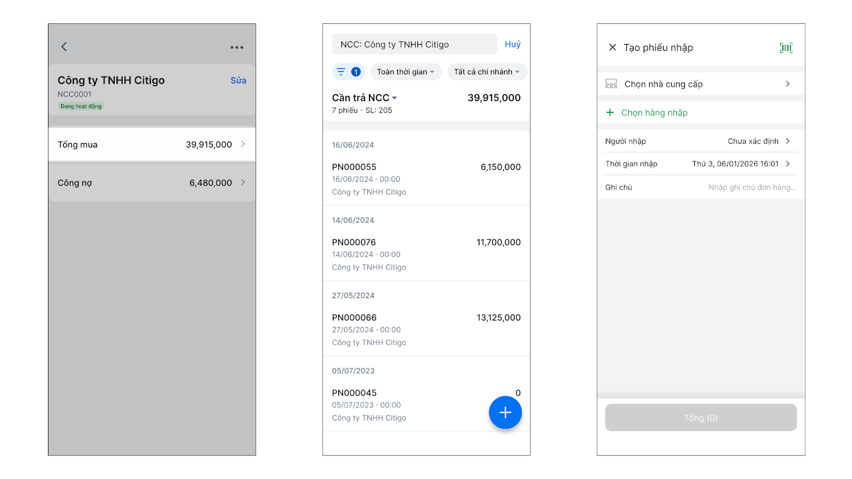
Task: Expand the Người nhập chevron
Action: click(788, 141)
